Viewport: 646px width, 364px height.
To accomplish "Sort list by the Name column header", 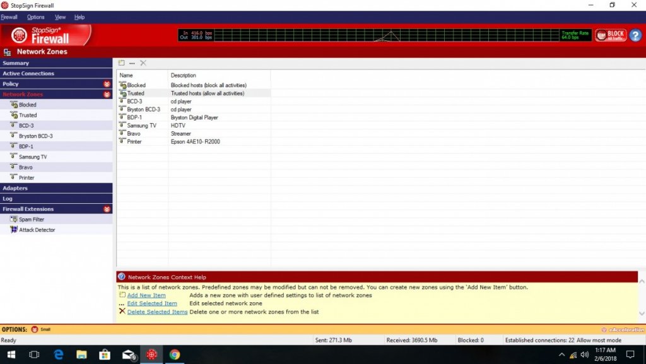I will pyautogui.click(x=143, y=75).
